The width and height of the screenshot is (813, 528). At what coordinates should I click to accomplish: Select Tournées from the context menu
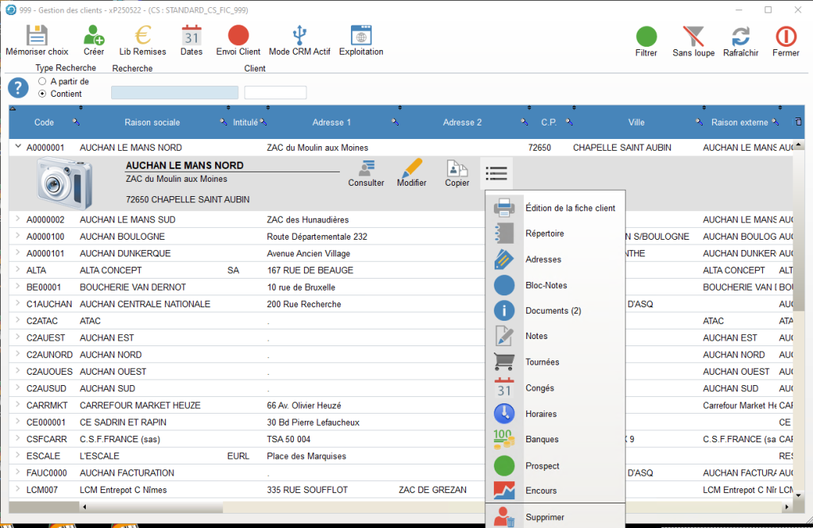pyautogui.click(x=542, y=362)
